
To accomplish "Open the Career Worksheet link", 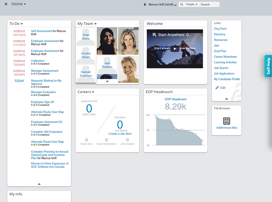I will coord(225,57).
